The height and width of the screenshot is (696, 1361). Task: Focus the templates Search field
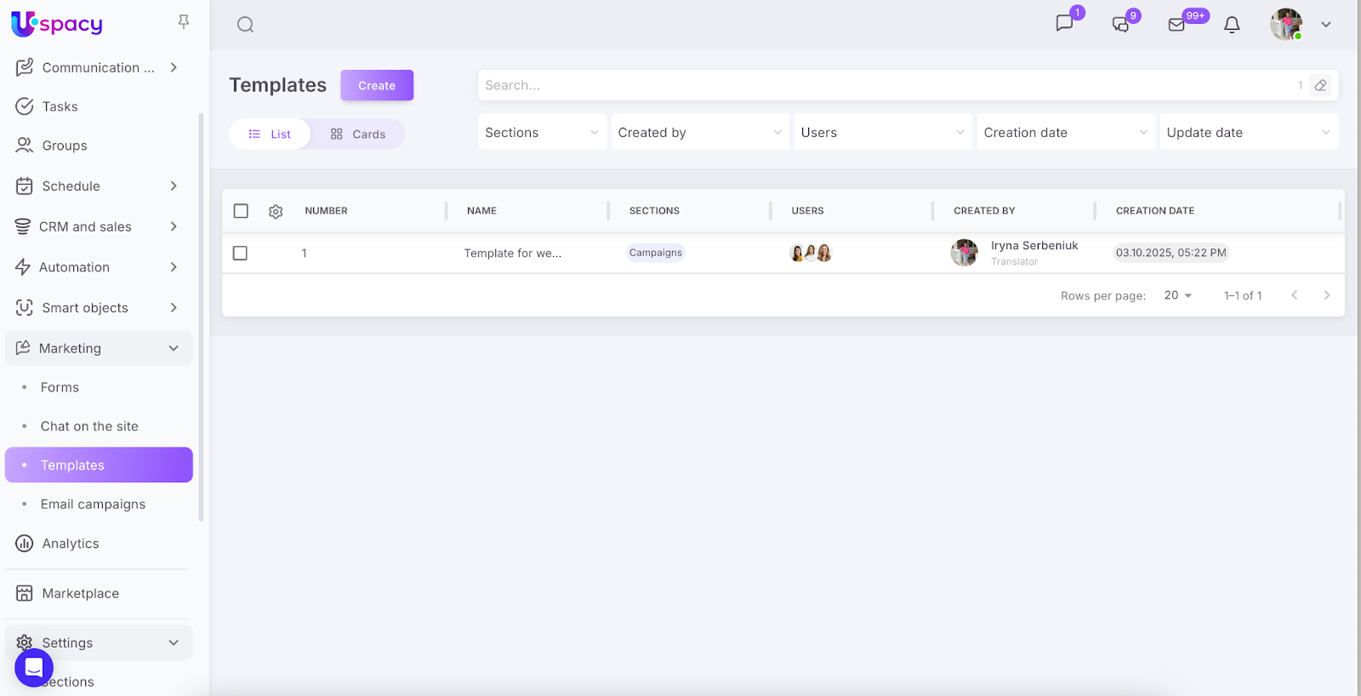pyautogui.click(x=885, y=85)
